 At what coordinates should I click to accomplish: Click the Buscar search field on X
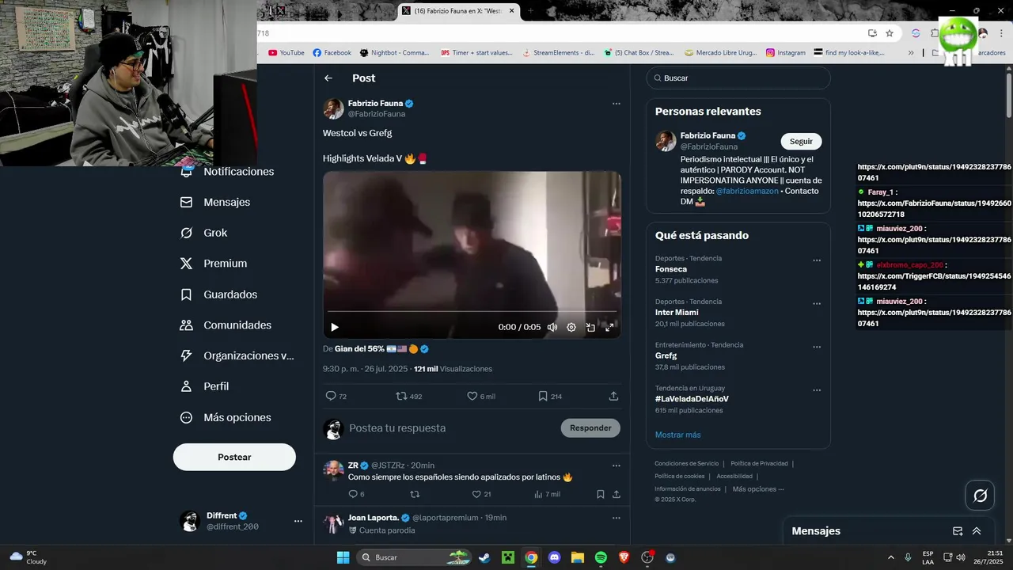(x=738, y=78)
